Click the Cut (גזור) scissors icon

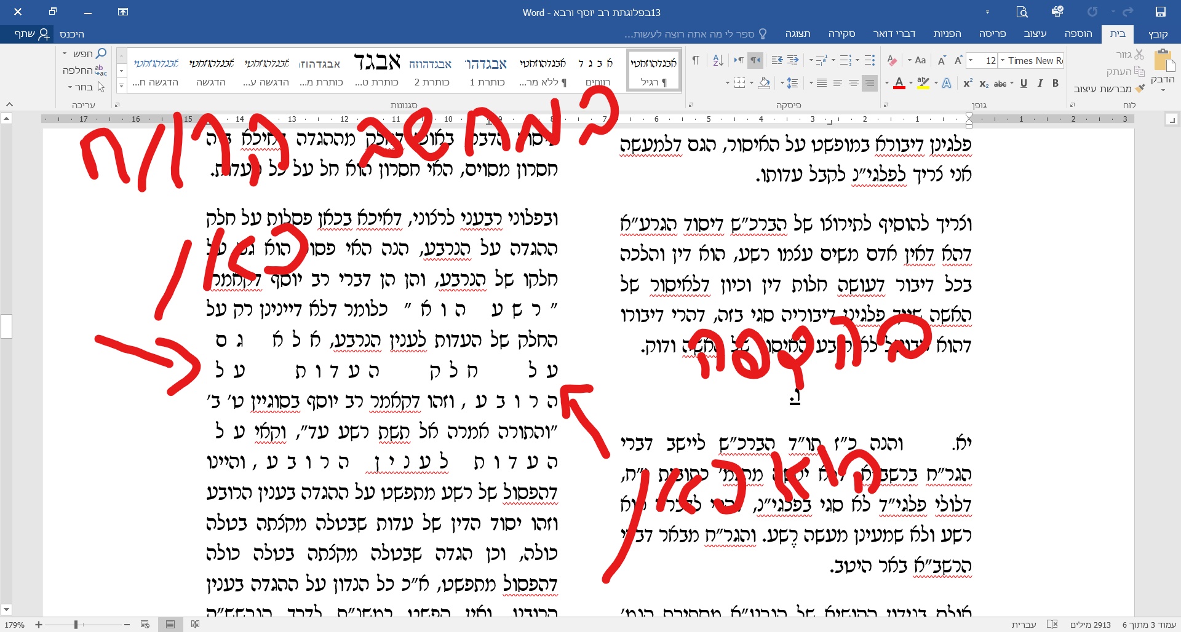1139,55
